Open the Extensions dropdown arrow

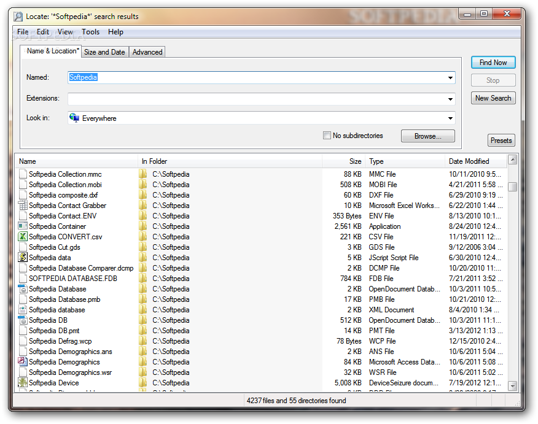pos(450,99)
